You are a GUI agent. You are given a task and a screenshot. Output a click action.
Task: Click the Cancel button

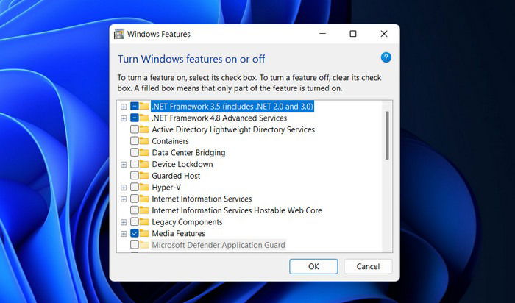[x=368, y=266]
